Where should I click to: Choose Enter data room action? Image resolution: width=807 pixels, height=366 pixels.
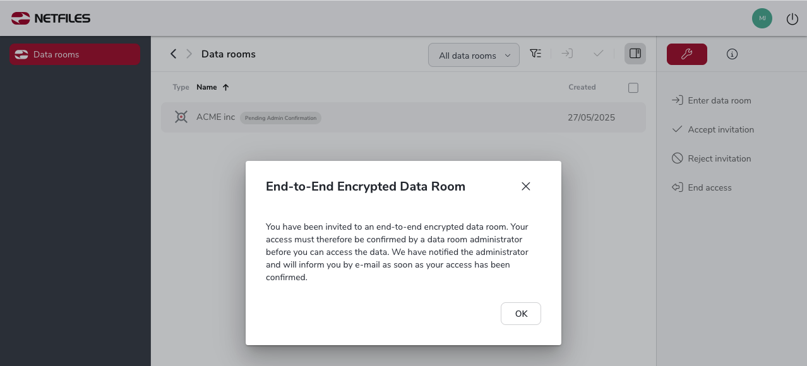pos(711,100)
